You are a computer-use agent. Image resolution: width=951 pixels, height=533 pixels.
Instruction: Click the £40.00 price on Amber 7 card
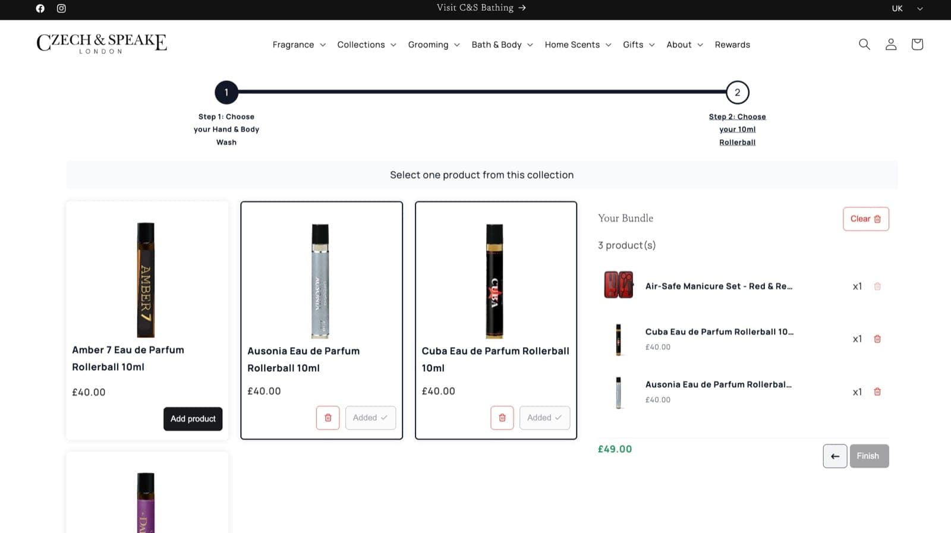click(x=89, y=393)
